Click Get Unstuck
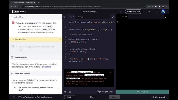This screenshot has width=178, height=100. point(159,97)
